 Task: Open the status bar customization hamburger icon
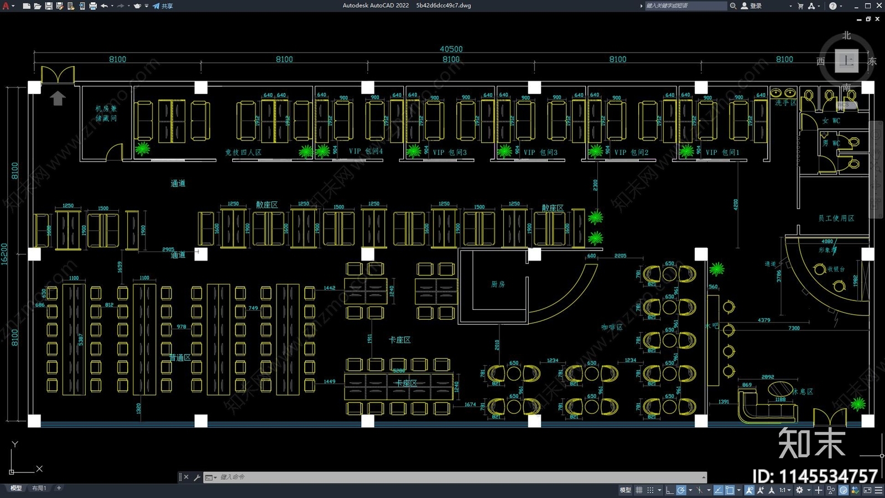click(x=878, y=490)
